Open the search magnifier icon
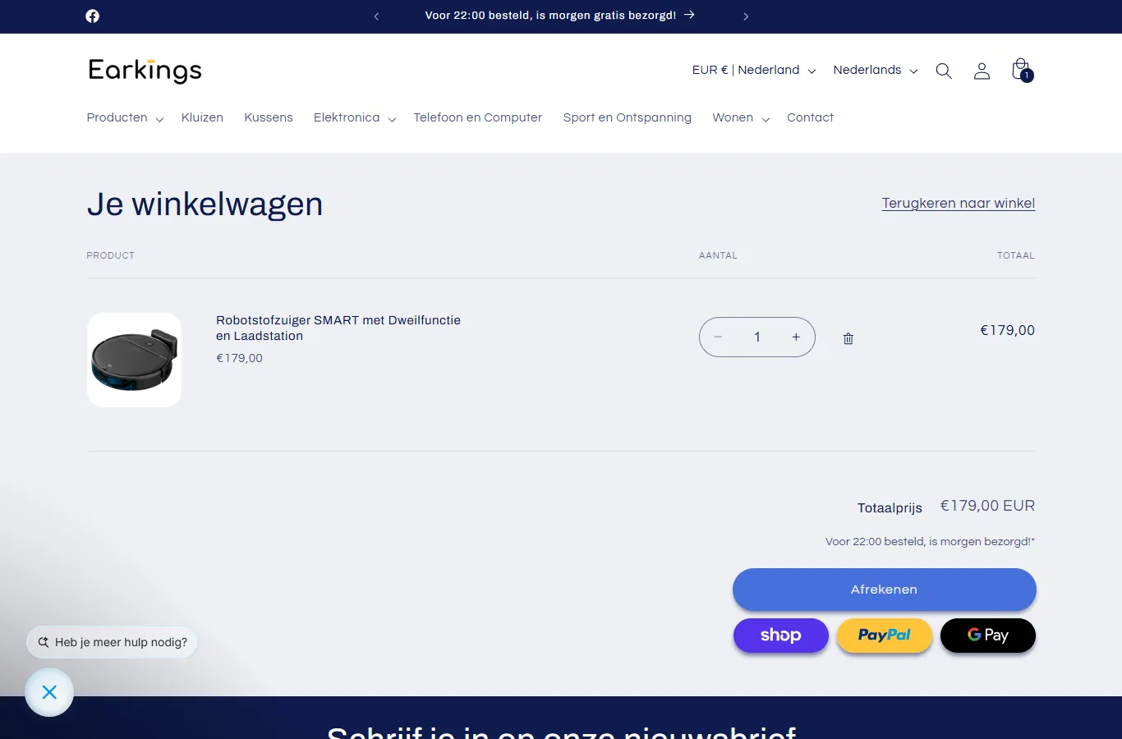This screenshot has height=739, width=1122. point(944,71)
